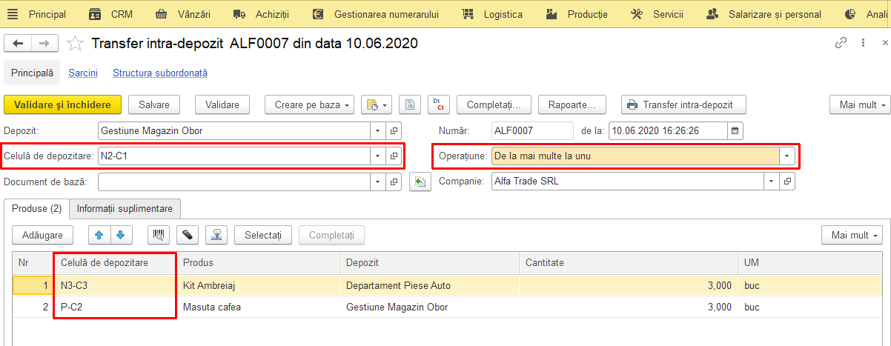Copy link to document via chain icon

click(x=841, y=43)
